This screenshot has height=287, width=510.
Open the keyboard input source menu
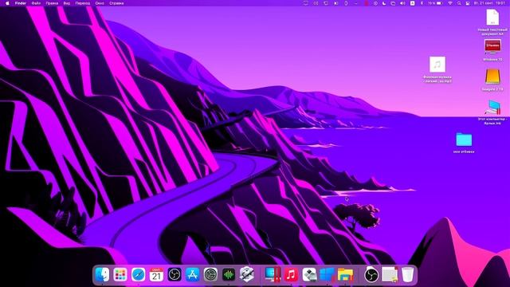pyautogui.click(x=413, y=3)
